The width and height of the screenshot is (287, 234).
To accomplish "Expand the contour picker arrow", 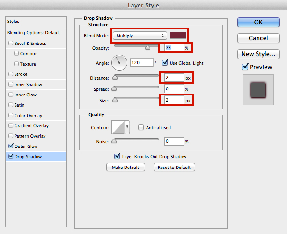I will [127, 127].
